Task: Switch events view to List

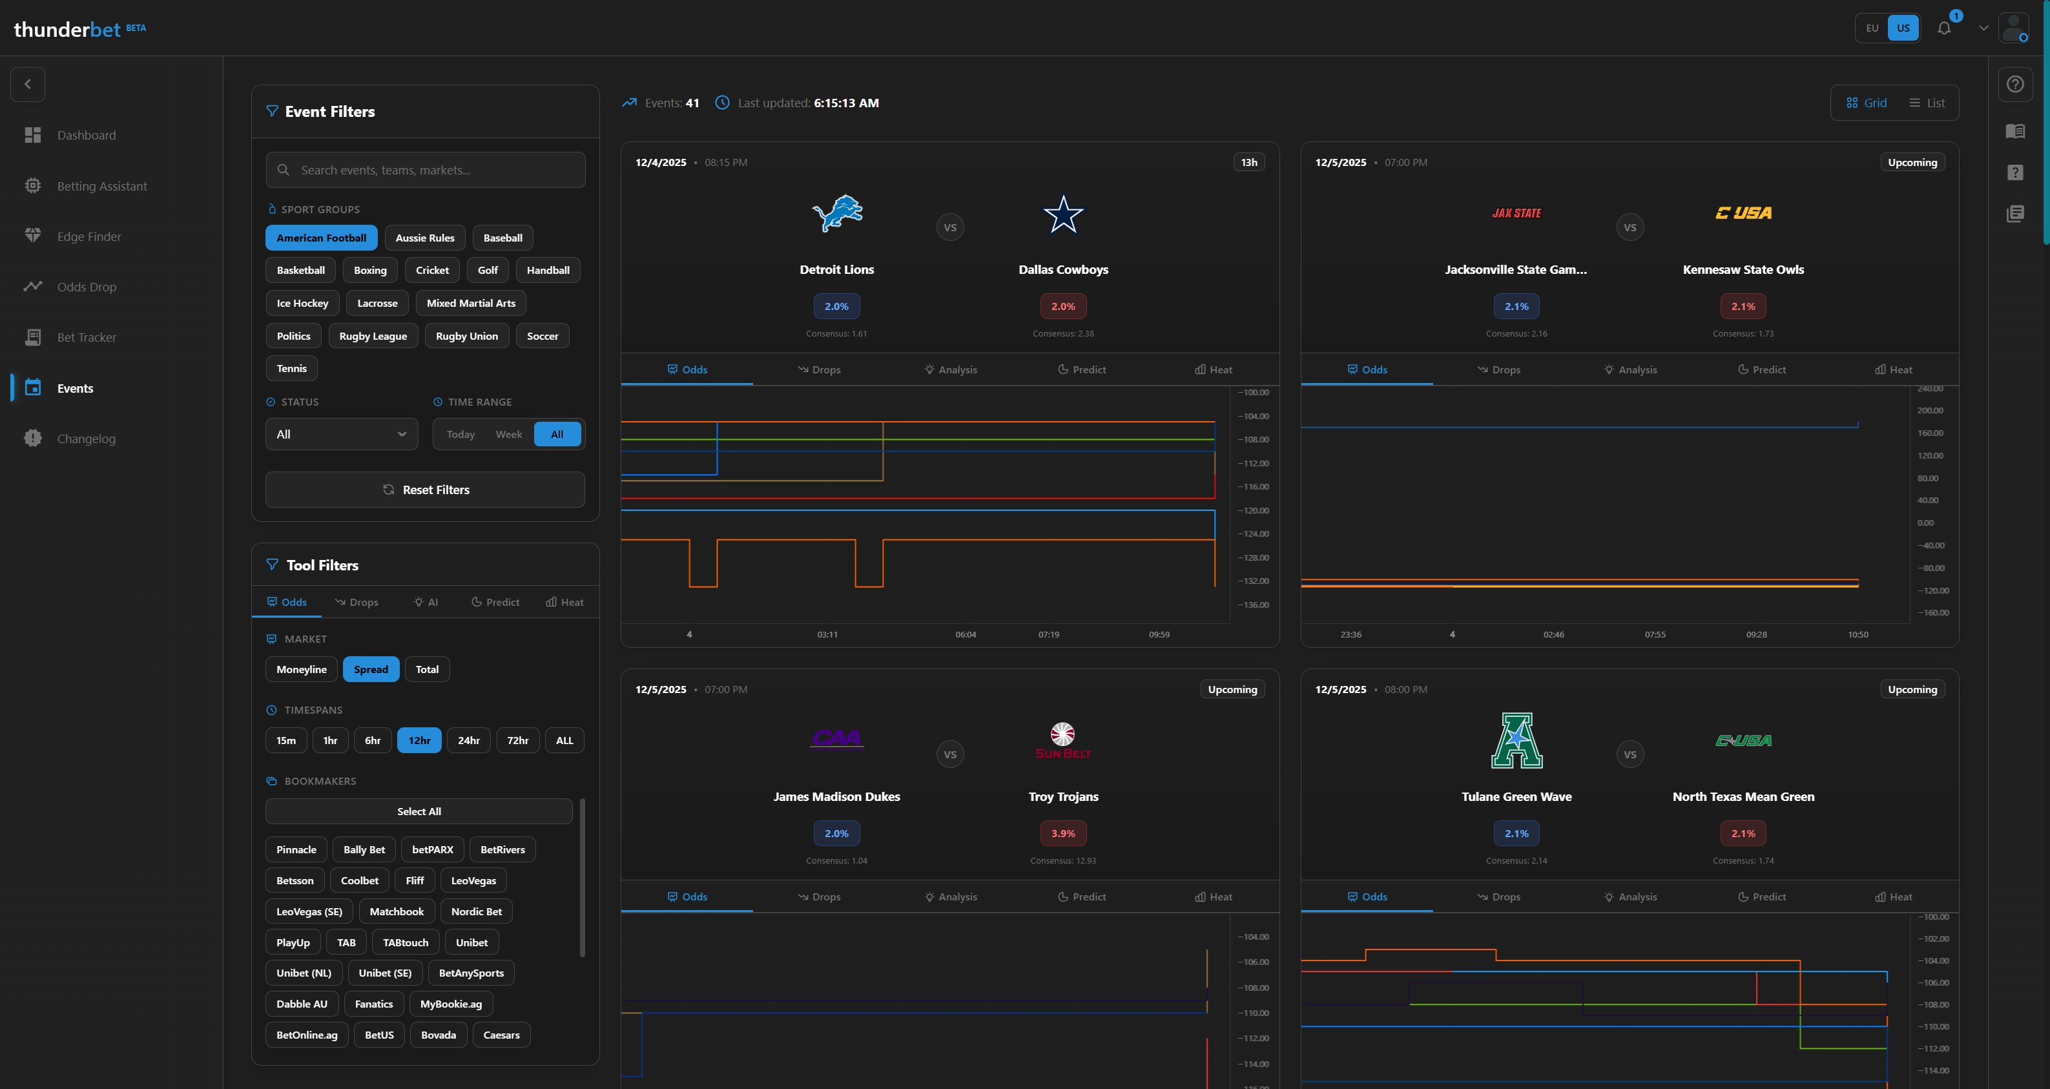Action: 1927,102
